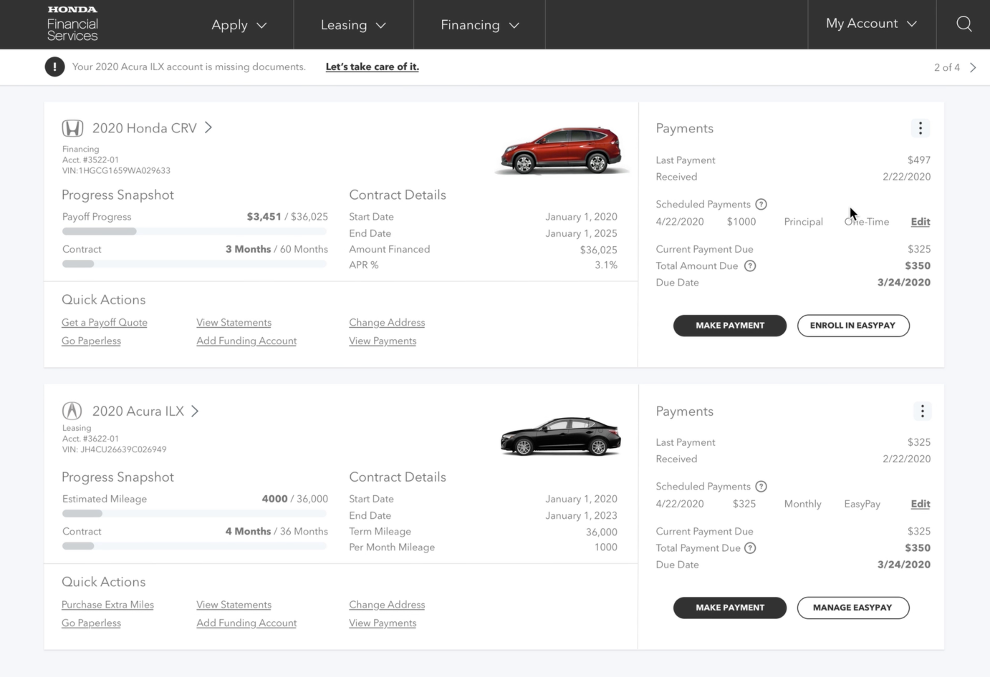Click Change Address for Honda CRV
This screenshot has height=677, width=990.
point(387,323)
